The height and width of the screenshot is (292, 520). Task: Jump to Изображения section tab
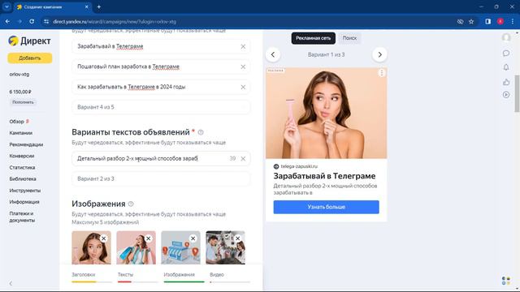point(184,277)
